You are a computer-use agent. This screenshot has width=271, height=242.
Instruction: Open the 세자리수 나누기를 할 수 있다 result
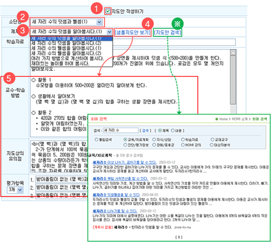pyautogui.click(x=115, y=211)
